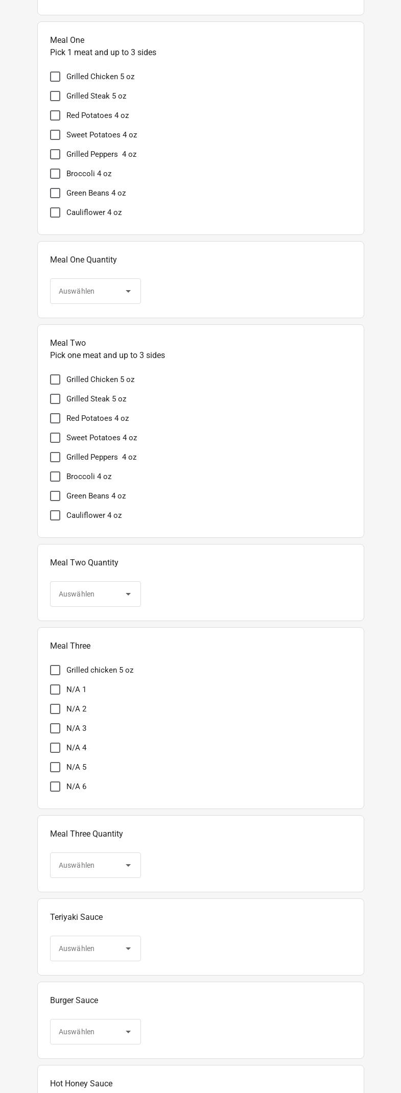Check Cauliflower 4 oz under Meal One
401x1093 pixels.
55,212
